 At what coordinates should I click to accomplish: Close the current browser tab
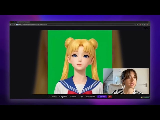(x=29, y=22)
